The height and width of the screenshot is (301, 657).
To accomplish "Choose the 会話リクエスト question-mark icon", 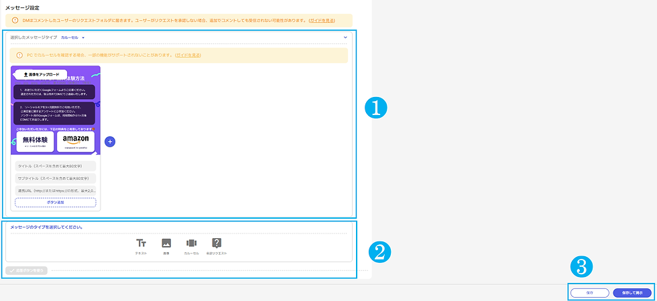I will [217, 243].
